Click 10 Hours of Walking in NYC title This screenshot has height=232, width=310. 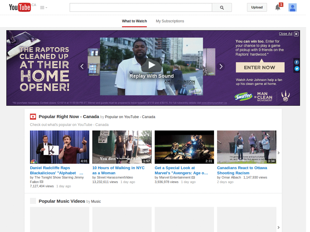tap(118, 170)
